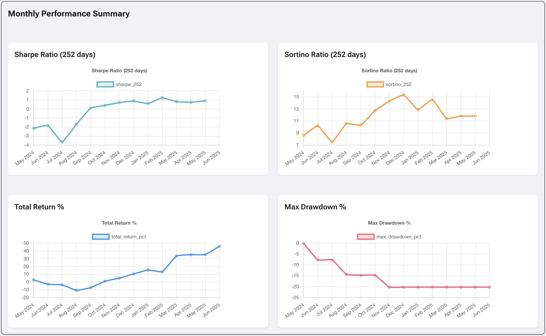Click the Total Return lowest point at Aug 2024
Screen dimensions: 546x336
(76, 290)
